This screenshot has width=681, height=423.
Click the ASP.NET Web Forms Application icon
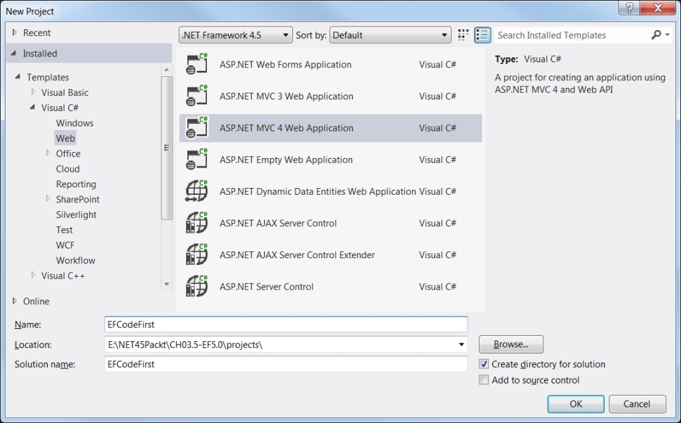coord(197,65)
